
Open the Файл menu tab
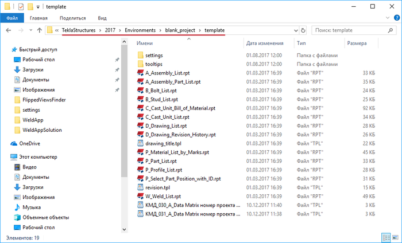[x=12, y=18]
